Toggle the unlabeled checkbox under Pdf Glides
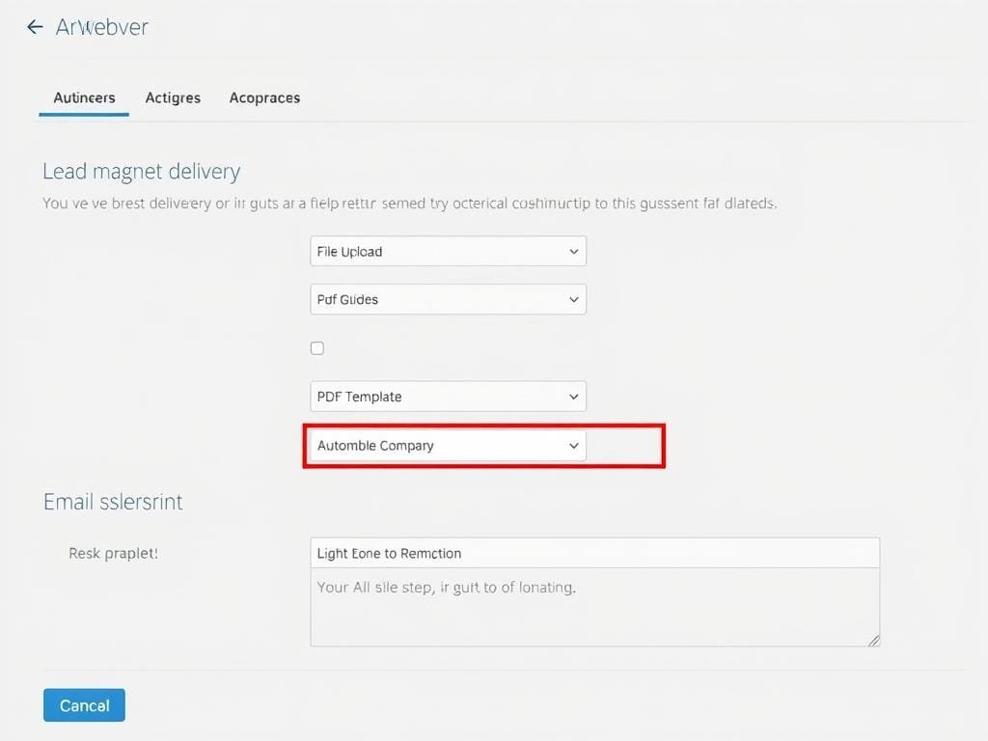 click(317, 348)
